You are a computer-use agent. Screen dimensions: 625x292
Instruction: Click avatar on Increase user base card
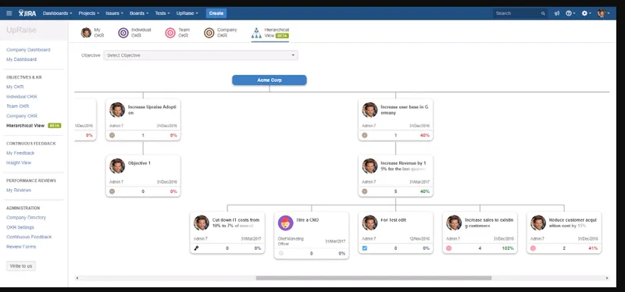click(x=370, y=110)
